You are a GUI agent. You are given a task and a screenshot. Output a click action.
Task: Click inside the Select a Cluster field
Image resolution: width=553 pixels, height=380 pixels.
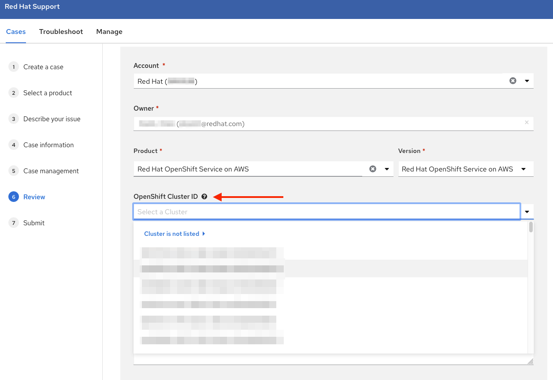point(326,212)
